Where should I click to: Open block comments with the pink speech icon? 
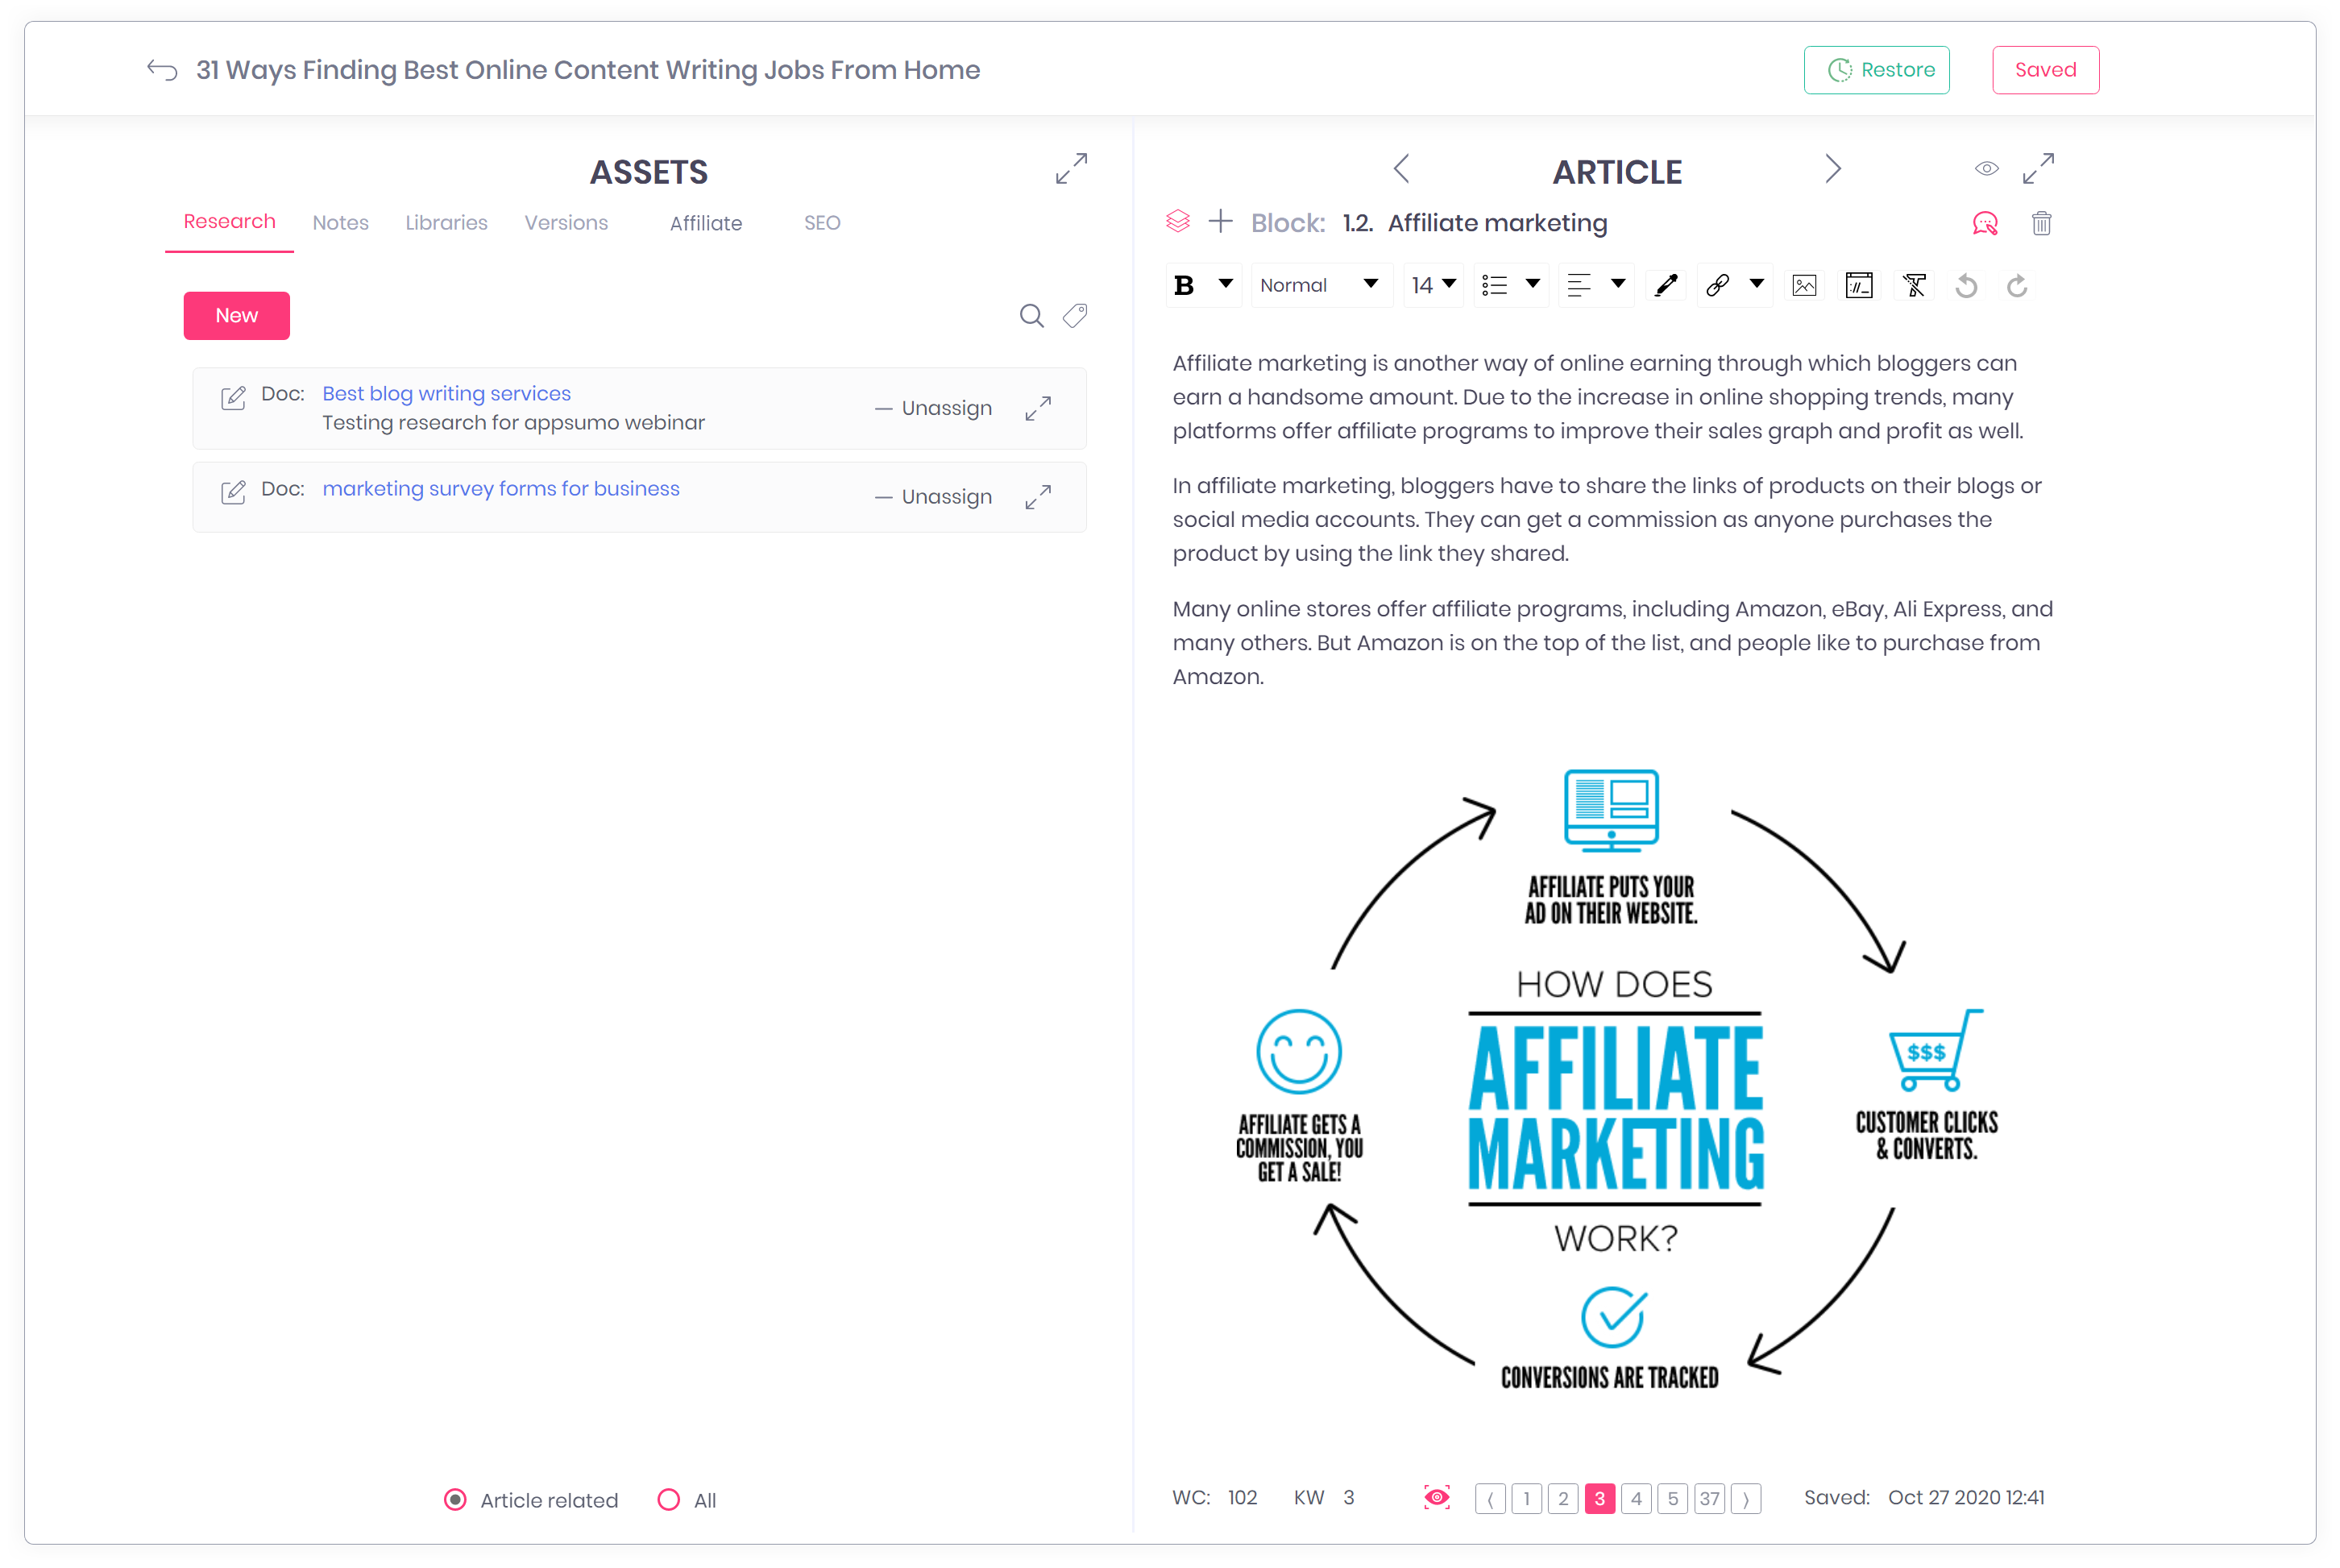[1986, 223]
